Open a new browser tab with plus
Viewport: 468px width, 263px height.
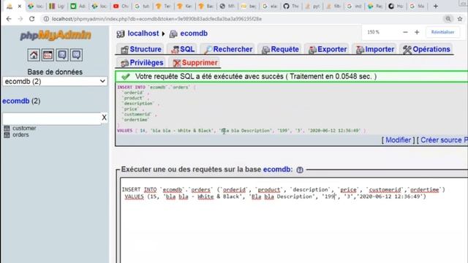pos(436,6)
